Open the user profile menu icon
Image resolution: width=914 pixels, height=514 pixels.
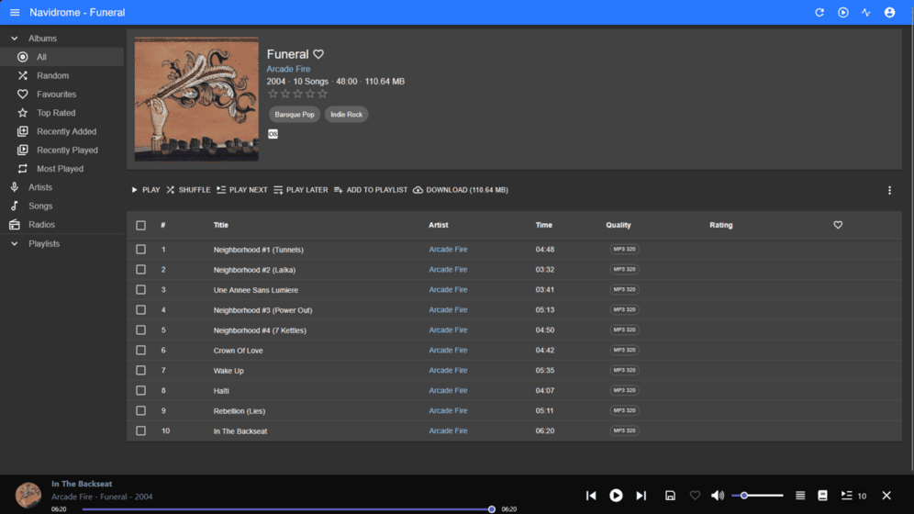889,13
